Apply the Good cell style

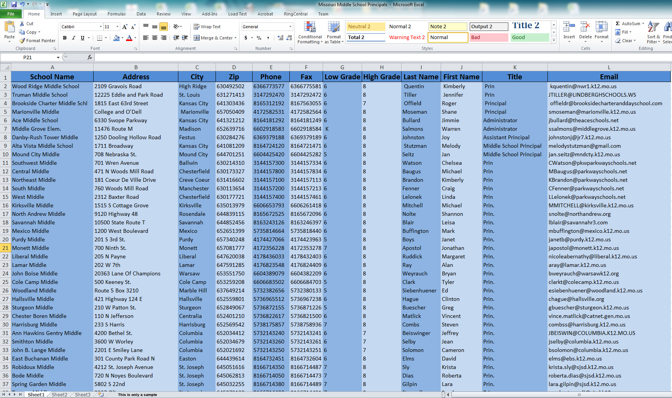(x=530, y=38)
